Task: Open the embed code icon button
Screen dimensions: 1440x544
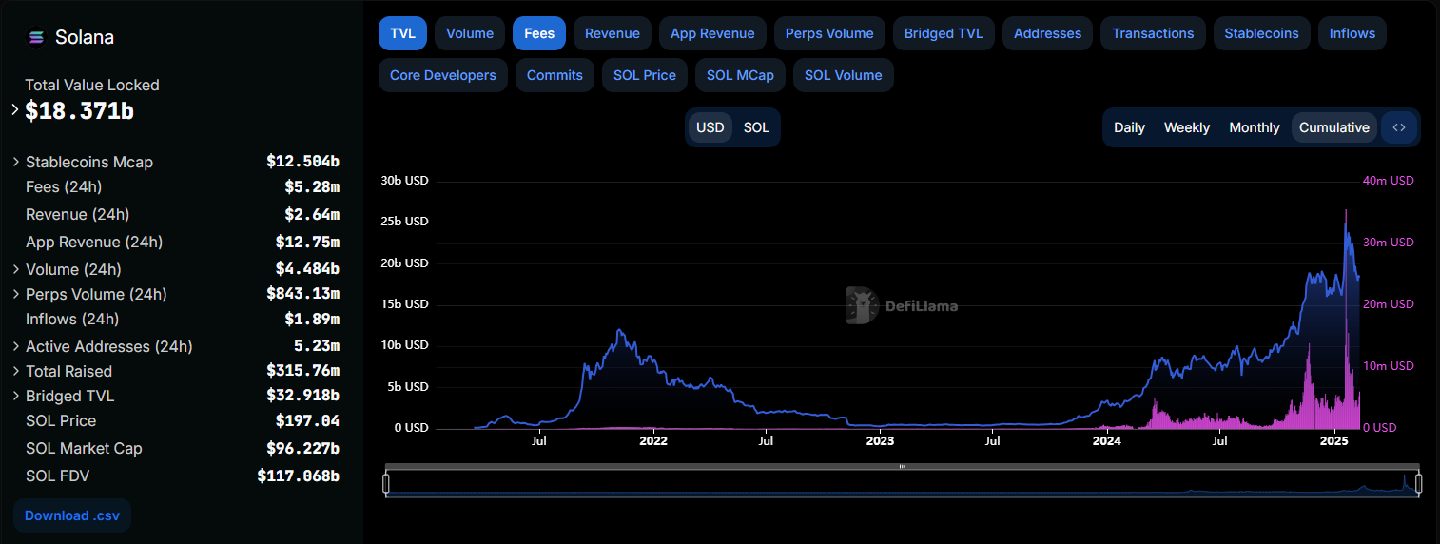Action: pyautogui.click(x=1399, y=127)
